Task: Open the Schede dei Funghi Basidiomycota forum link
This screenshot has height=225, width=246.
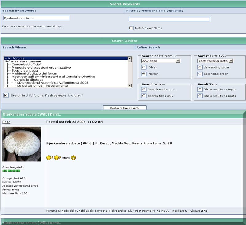Action: 95,211
